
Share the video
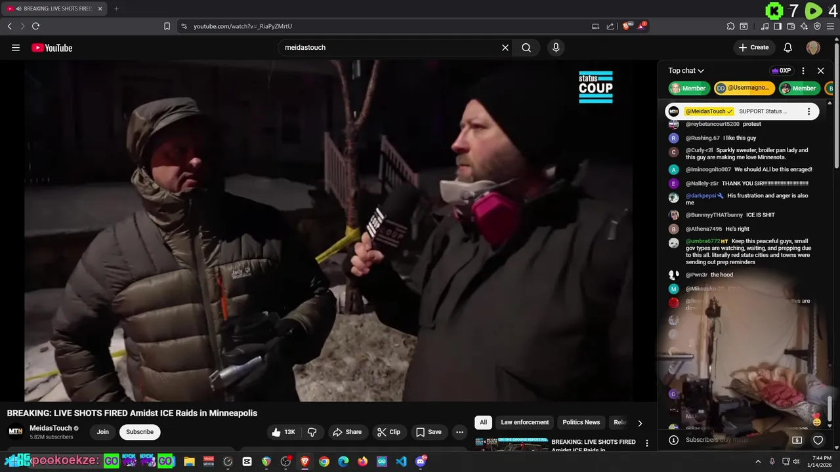(347, 432)
